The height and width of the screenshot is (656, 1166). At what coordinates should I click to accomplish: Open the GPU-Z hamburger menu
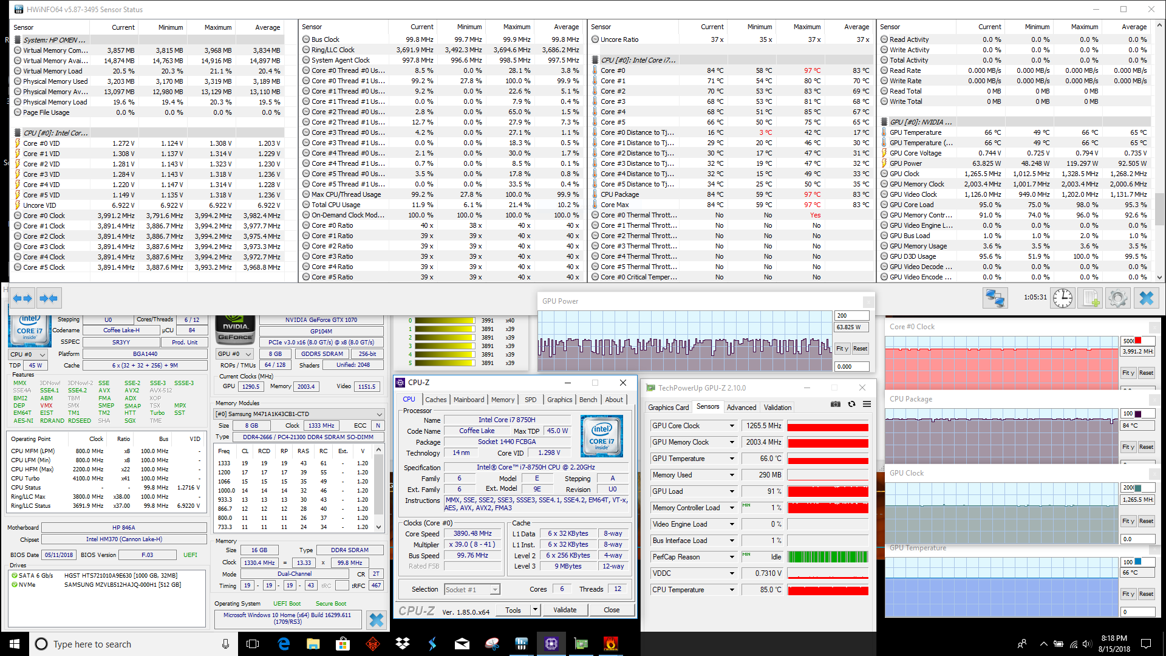(867, 405)
